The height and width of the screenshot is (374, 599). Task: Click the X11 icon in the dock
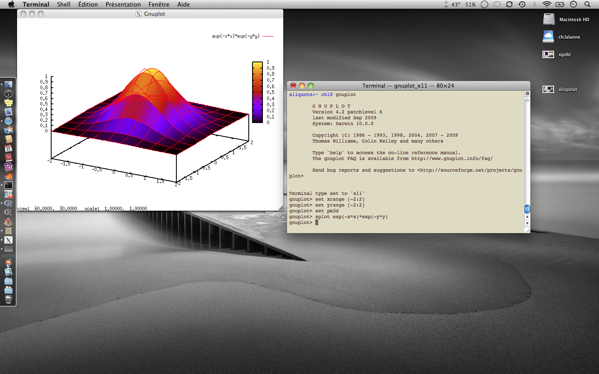8,240
